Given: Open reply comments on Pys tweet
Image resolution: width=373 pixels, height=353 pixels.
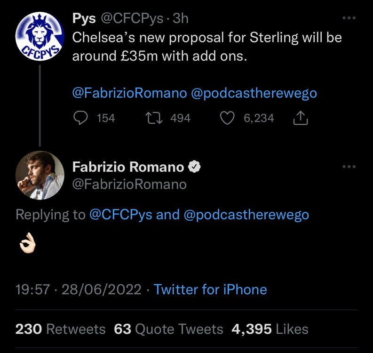Looking at the screenshot, I should click(80, 118).
